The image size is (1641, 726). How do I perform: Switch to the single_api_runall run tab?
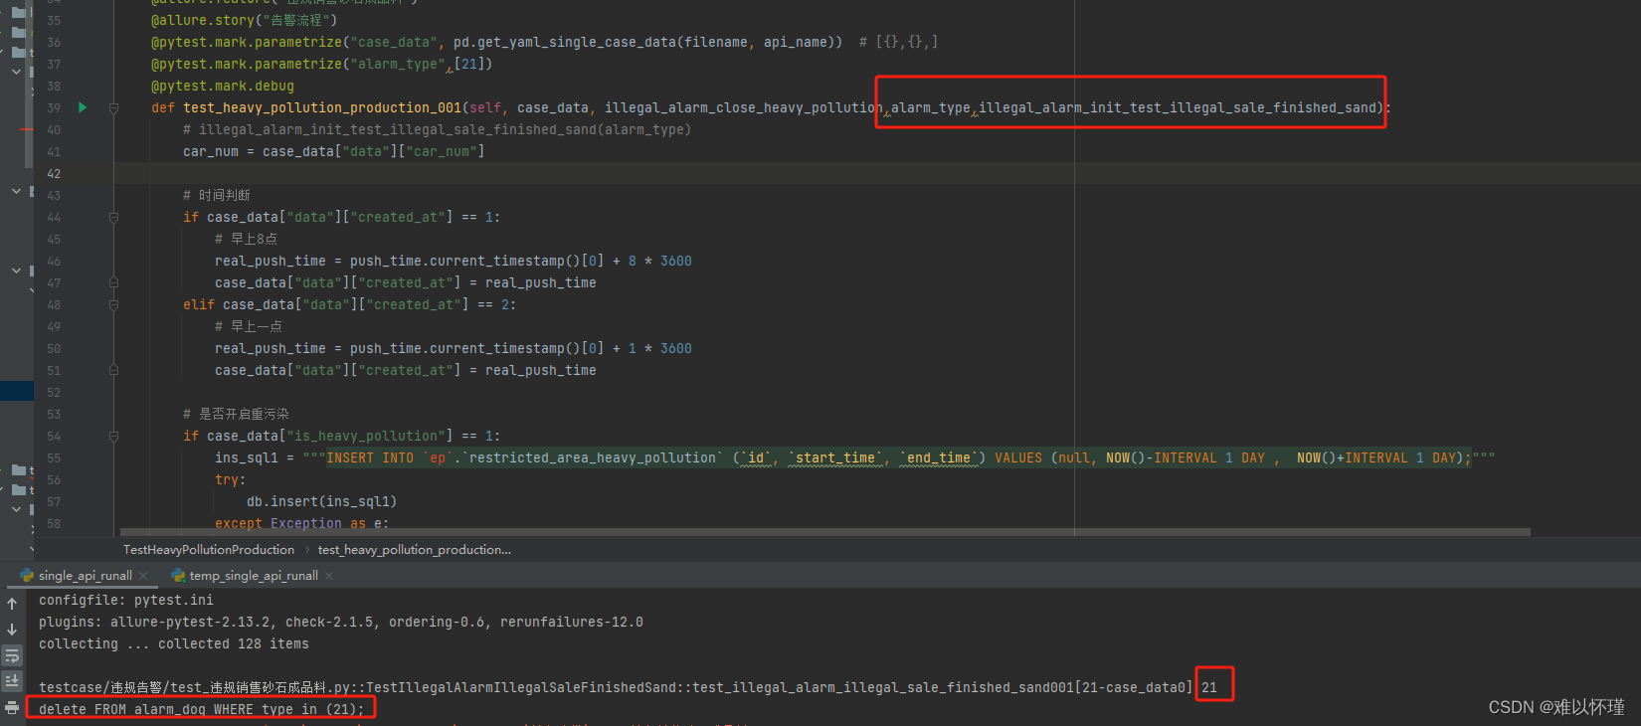[x=86, y=576]
